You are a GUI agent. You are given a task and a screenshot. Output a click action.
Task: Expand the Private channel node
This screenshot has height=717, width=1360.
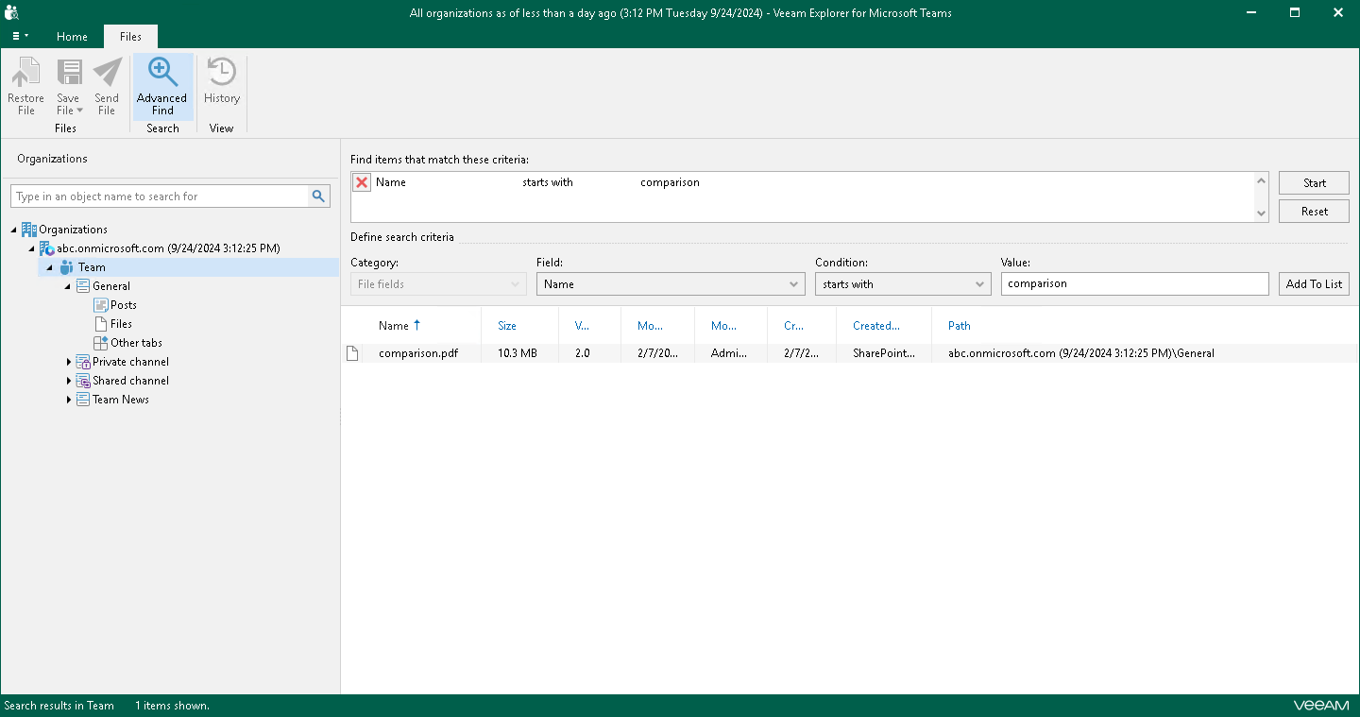(x=69, y=362)
